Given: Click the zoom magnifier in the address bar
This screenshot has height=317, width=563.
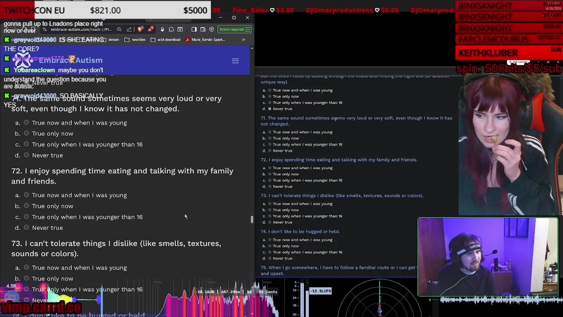Looking at the screenshot, I should pos(119,29).
